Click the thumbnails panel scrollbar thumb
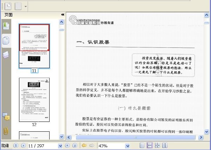Image resolution: width=211 pixels, height=150 pixels. [62, 30]
